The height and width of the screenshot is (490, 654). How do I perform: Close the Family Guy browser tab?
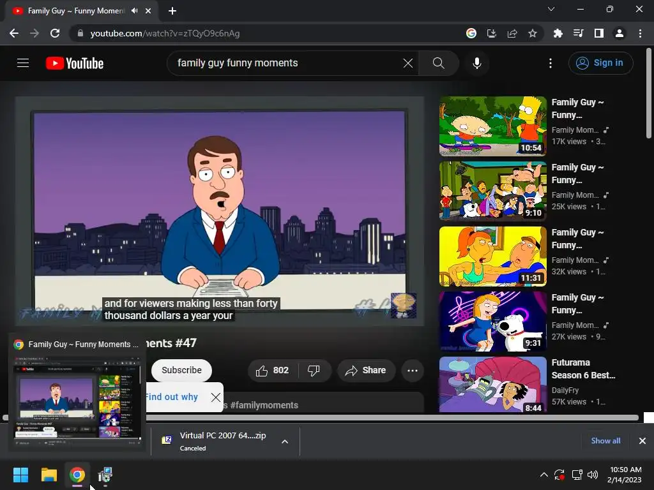(x=148, y=11)
